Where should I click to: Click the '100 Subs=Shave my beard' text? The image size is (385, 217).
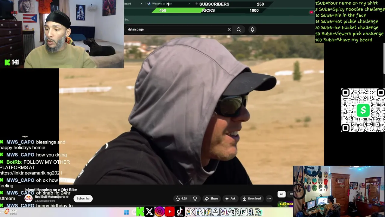click(x=343, y=40)
